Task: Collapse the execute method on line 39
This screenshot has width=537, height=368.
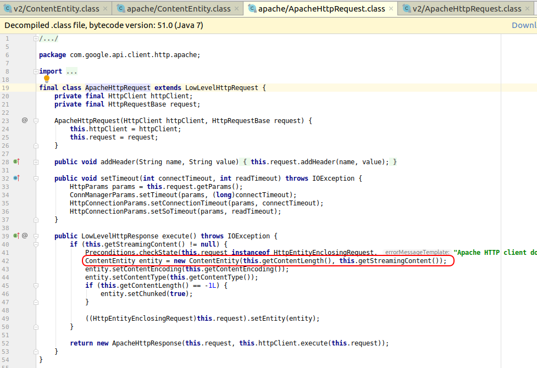Action: 36,236
